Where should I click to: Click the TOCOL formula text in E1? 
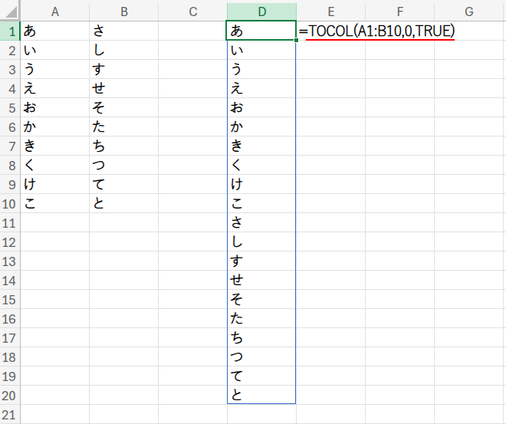[379, 31]
